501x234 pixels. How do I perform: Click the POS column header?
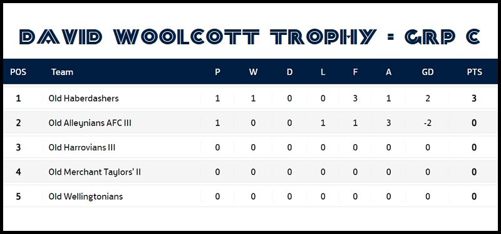point(18,72)
